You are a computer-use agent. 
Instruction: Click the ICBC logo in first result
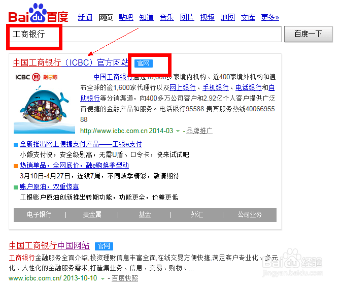[x=27, y=77]
